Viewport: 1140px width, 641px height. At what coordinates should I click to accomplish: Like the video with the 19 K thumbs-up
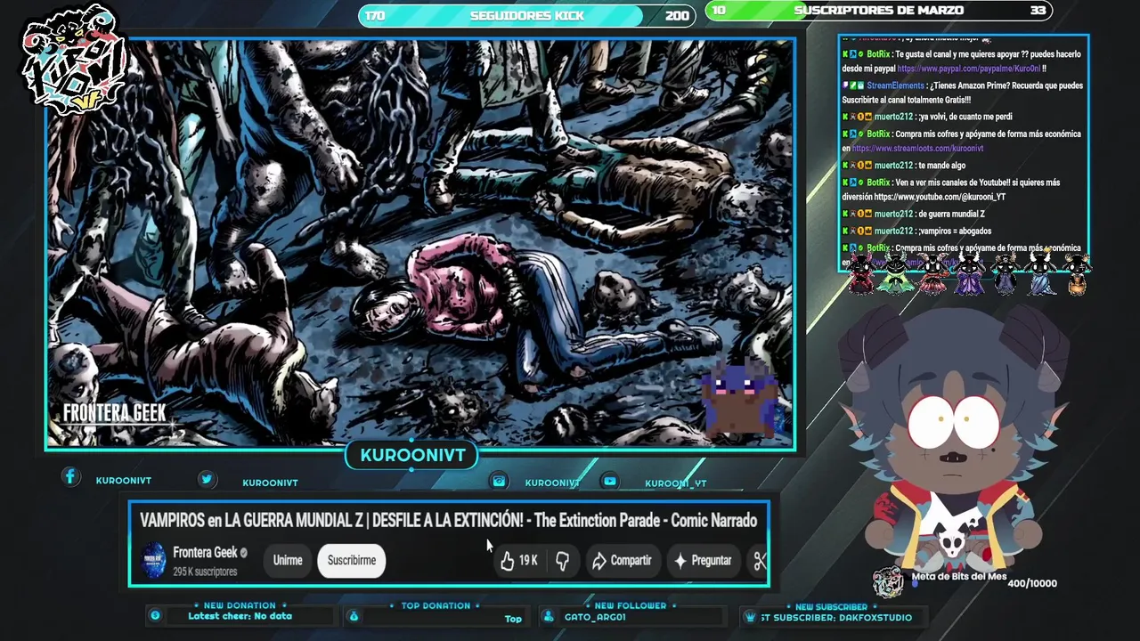coord(518,560)
